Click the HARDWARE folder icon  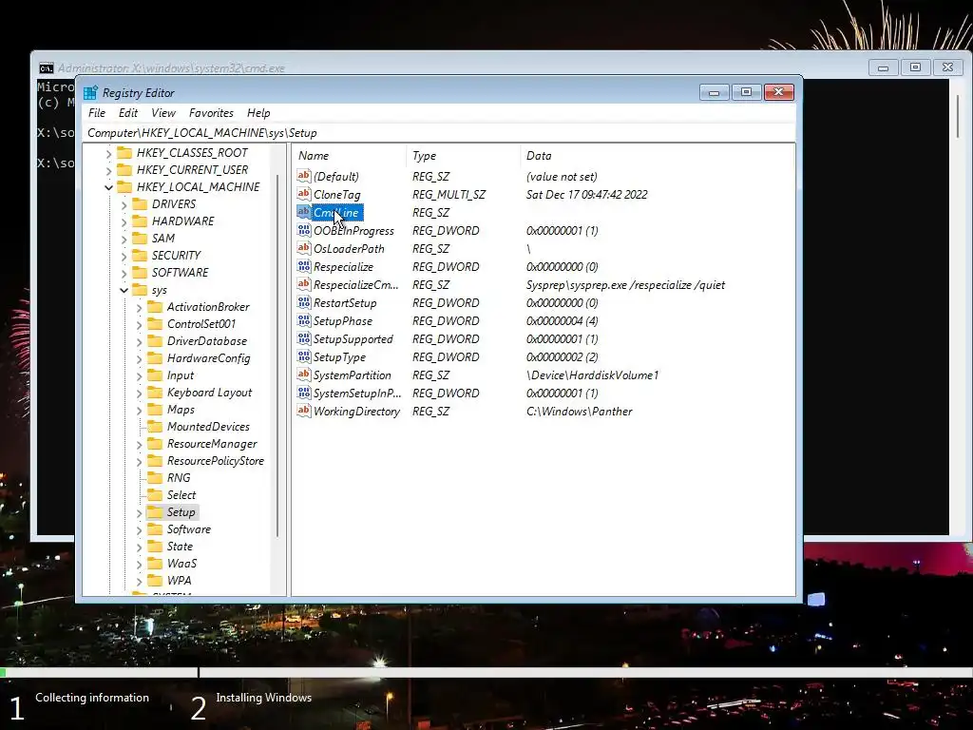pyautogui.click(x=141, y=221)
